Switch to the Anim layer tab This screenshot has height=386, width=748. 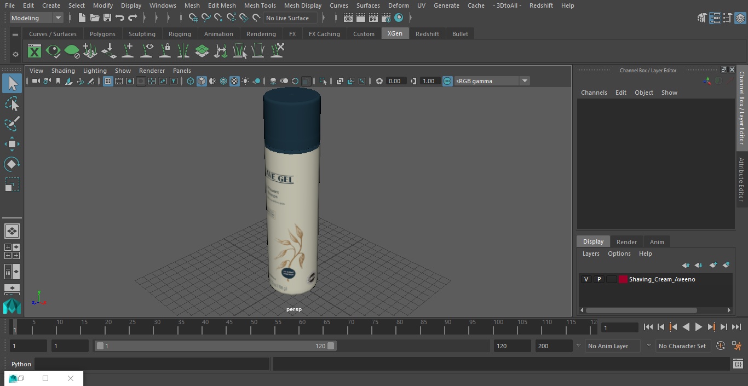click(x=657, y=242)
